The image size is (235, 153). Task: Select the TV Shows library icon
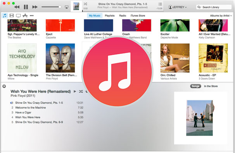[x=18, y=15]
